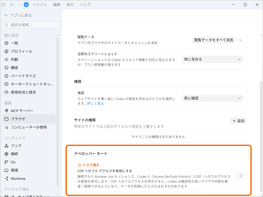Click the sidebar scrollbar

pyautogui.click(x=58, y=112)
